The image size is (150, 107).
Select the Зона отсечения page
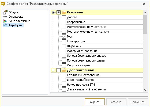pyautogui.click(x=19, y=21)
